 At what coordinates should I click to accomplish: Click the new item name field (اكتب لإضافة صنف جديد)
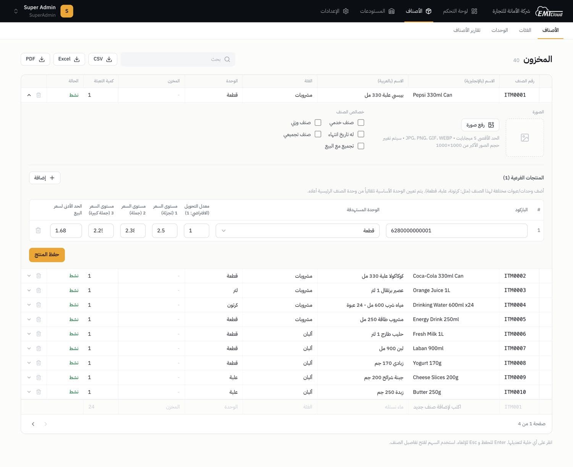click(x=454, y=407)
